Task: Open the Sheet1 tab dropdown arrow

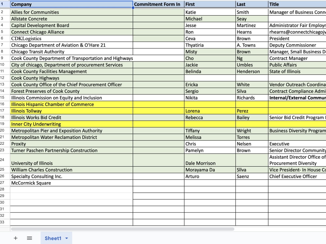Action: [x=67, y=238]
